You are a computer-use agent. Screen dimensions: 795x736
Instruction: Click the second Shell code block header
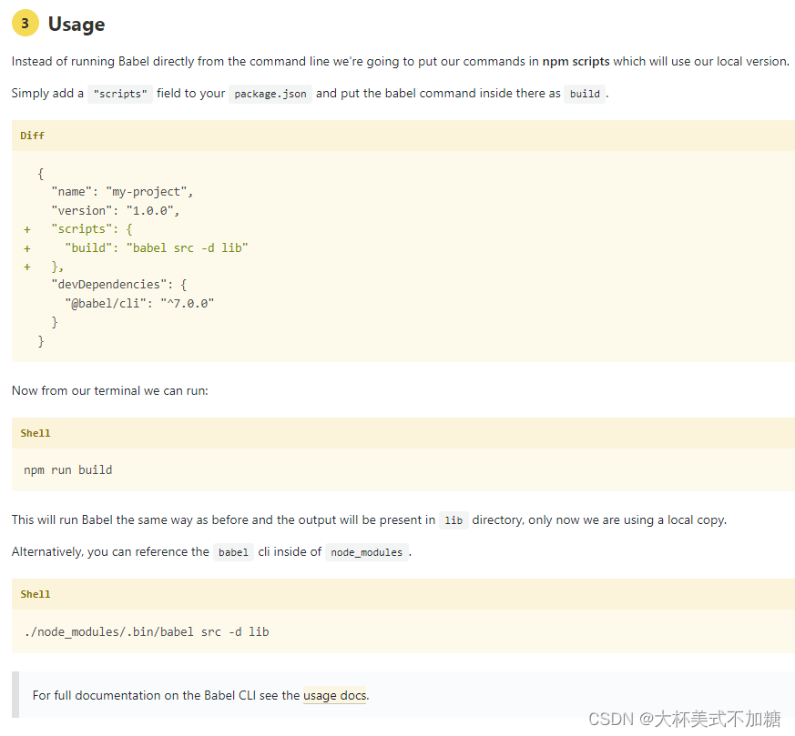(x=403, y=594)
